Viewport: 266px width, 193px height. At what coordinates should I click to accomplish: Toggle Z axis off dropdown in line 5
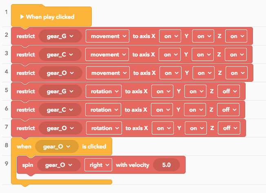tap(229, 91)
